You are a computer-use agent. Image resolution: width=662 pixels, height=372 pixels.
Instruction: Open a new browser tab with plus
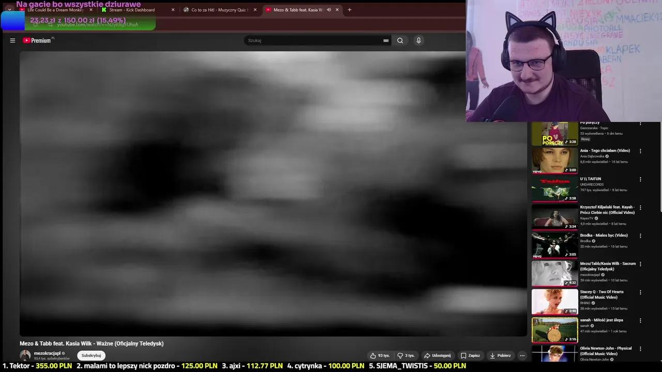tap(350, 10)
